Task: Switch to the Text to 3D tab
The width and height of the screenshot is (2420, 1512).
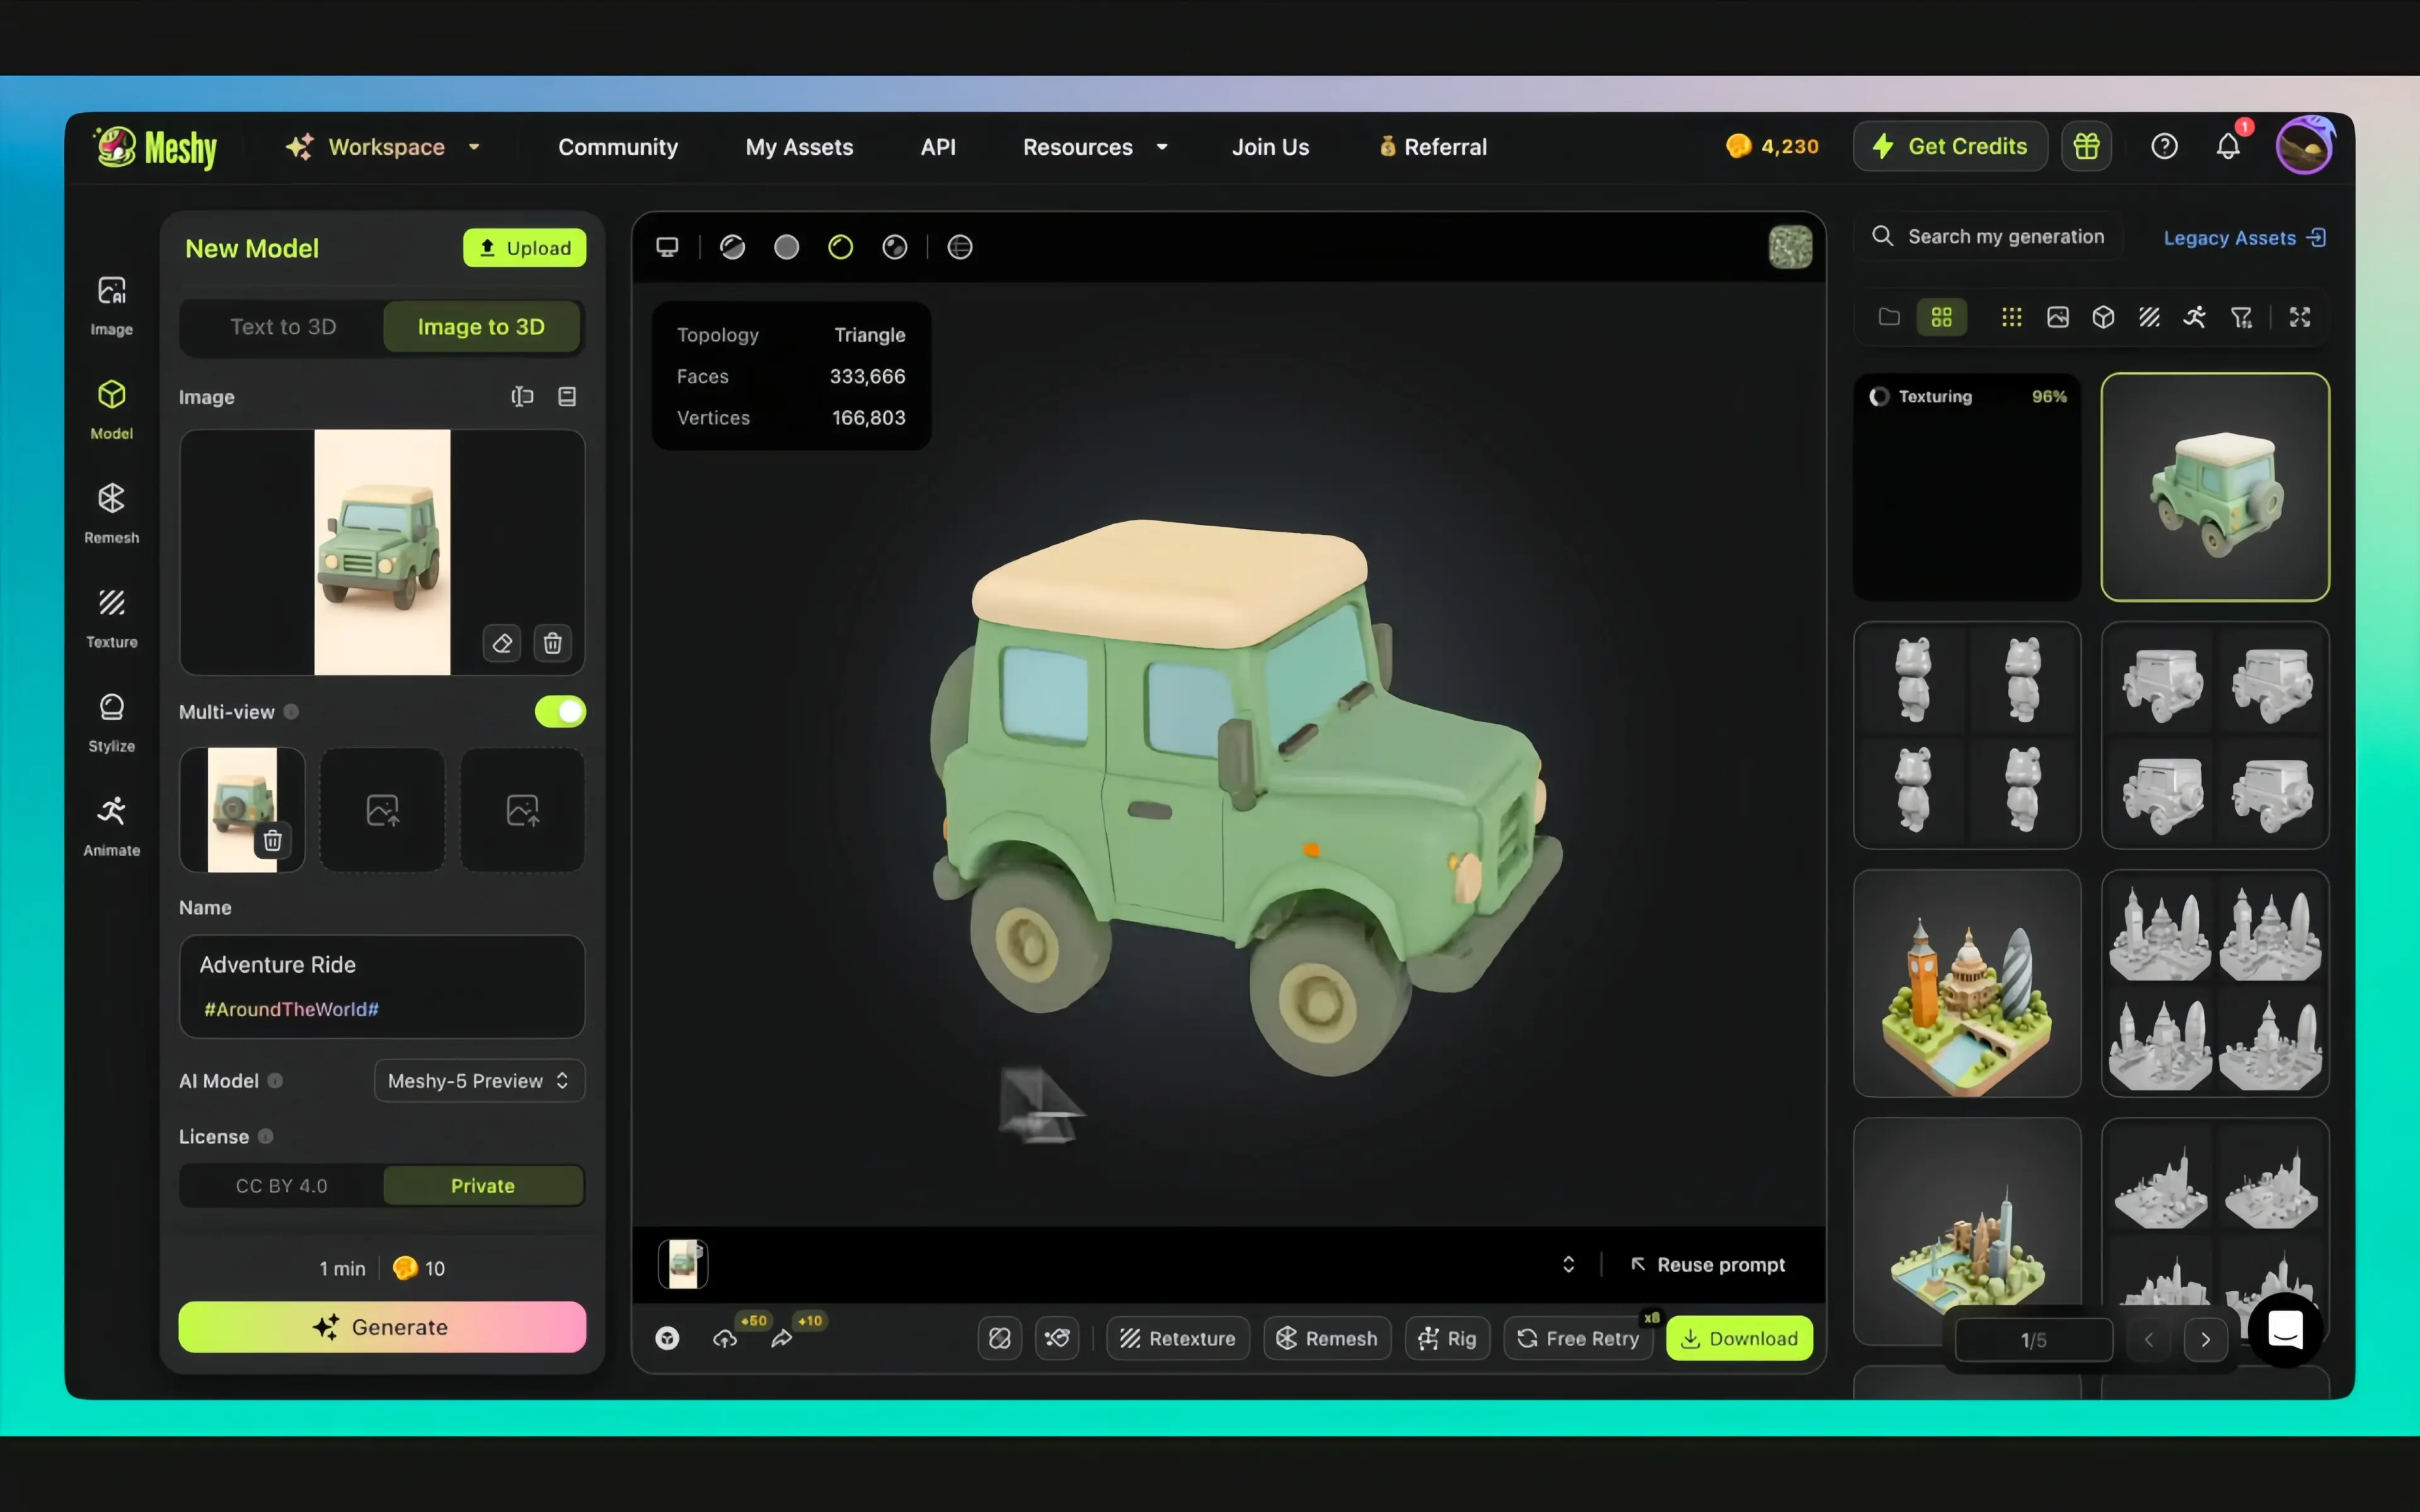Action: (283, 327)
